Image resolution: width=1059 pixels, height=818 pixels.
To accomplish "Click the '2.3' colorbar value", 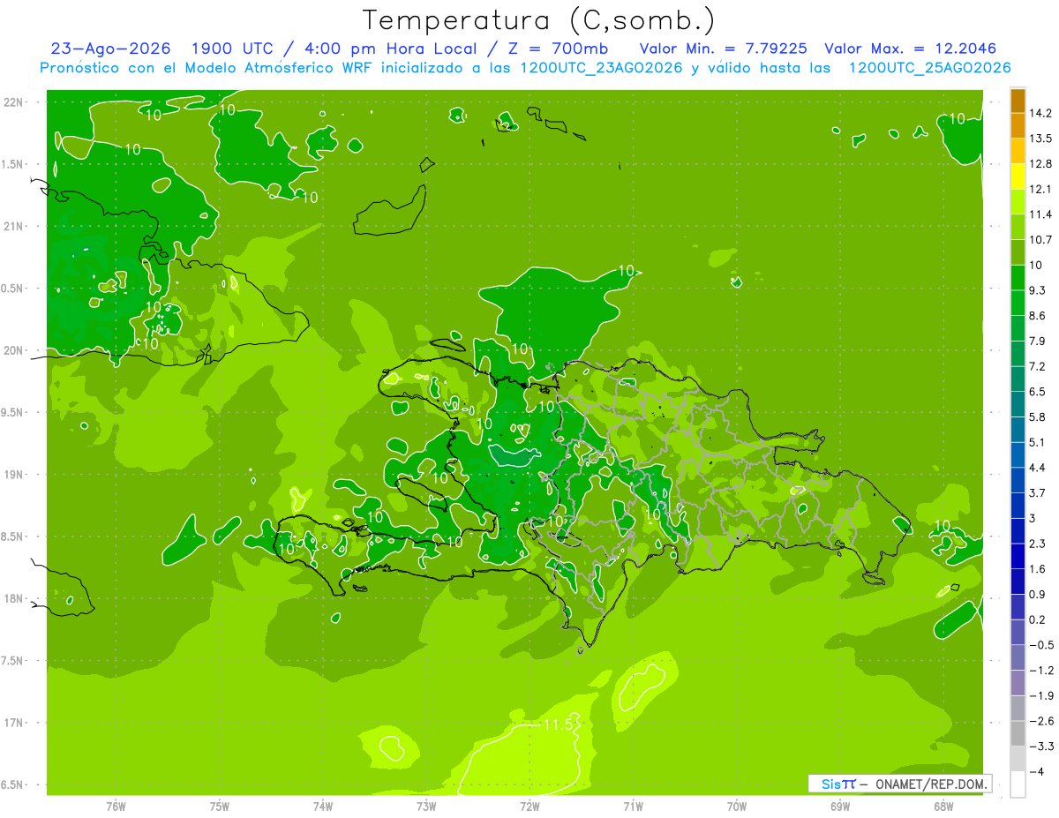I will (1038, 544).
